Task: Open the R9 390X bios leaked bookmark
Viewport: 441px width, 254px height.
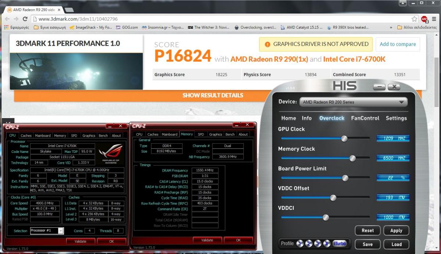Action: [x=348, y=27]
